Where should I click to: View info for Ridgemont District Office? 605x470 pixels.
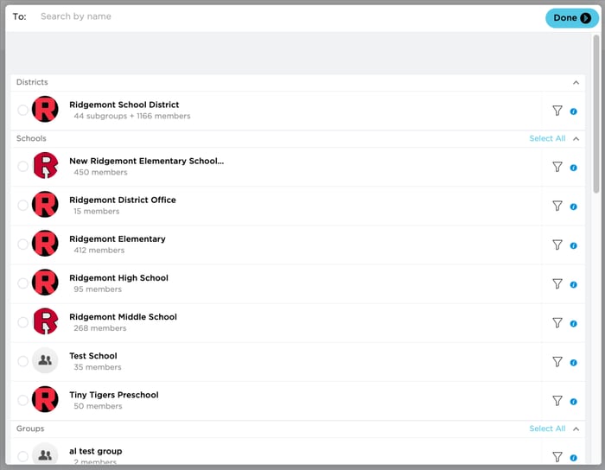[573, 206]
